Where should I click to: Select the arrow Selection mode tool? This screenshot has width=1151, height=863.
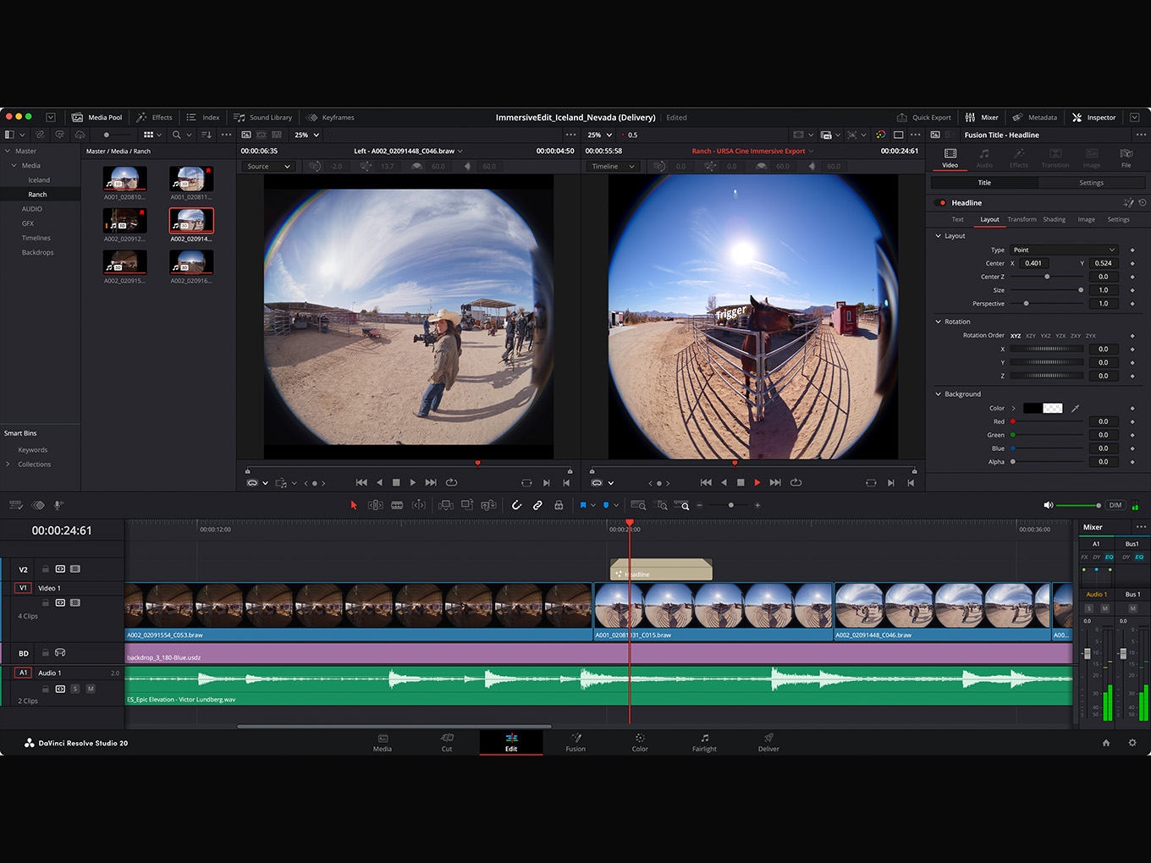click(x=354, y=505)
